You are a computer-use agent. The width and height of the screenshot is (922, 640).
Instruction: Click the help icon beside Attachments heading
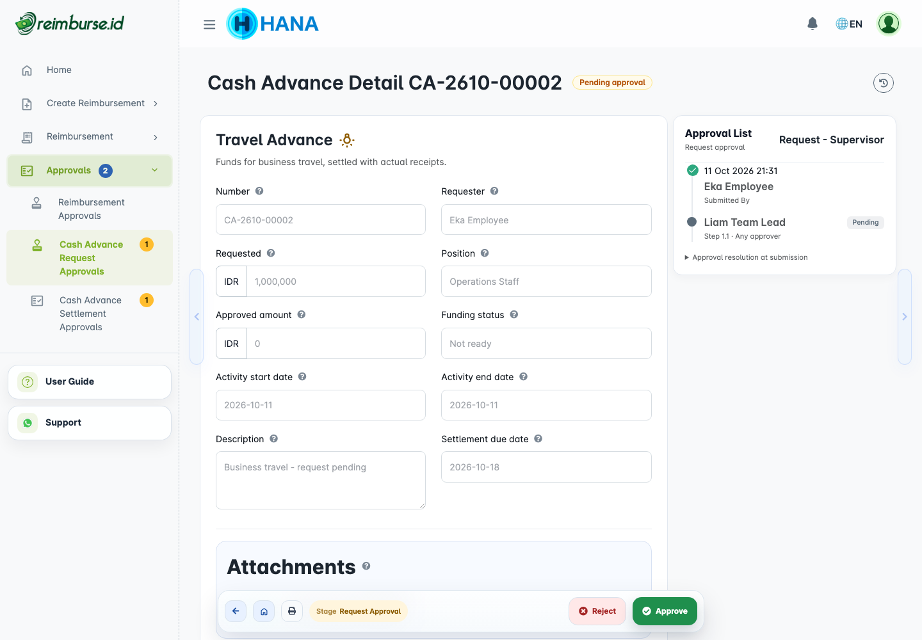366,566
